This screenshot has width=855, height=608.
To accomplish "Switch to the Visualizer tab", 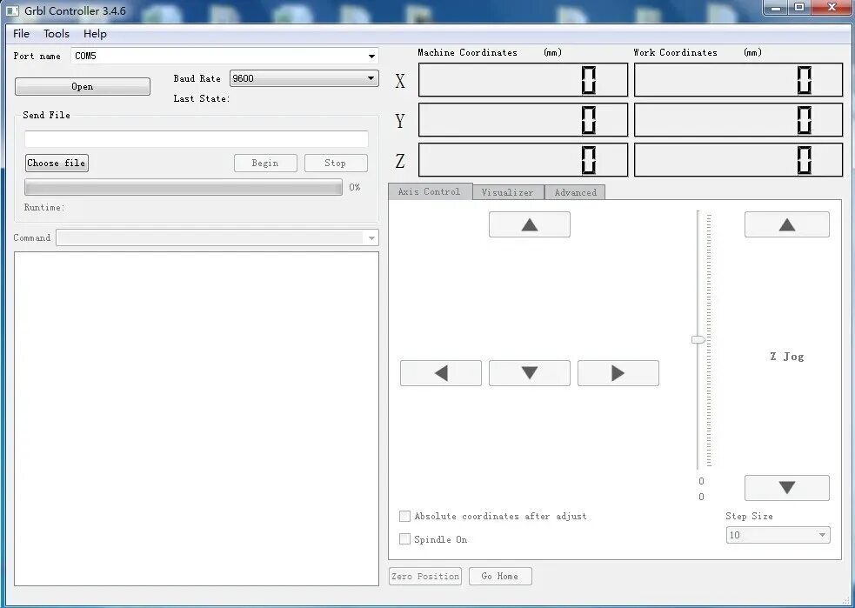I will coord(508,192).
